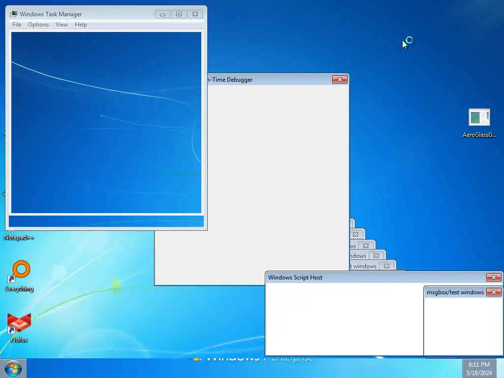The image size is (504, 378).
Task: Close the stacked window titled 'ndows'
Action: pos(376,256)
